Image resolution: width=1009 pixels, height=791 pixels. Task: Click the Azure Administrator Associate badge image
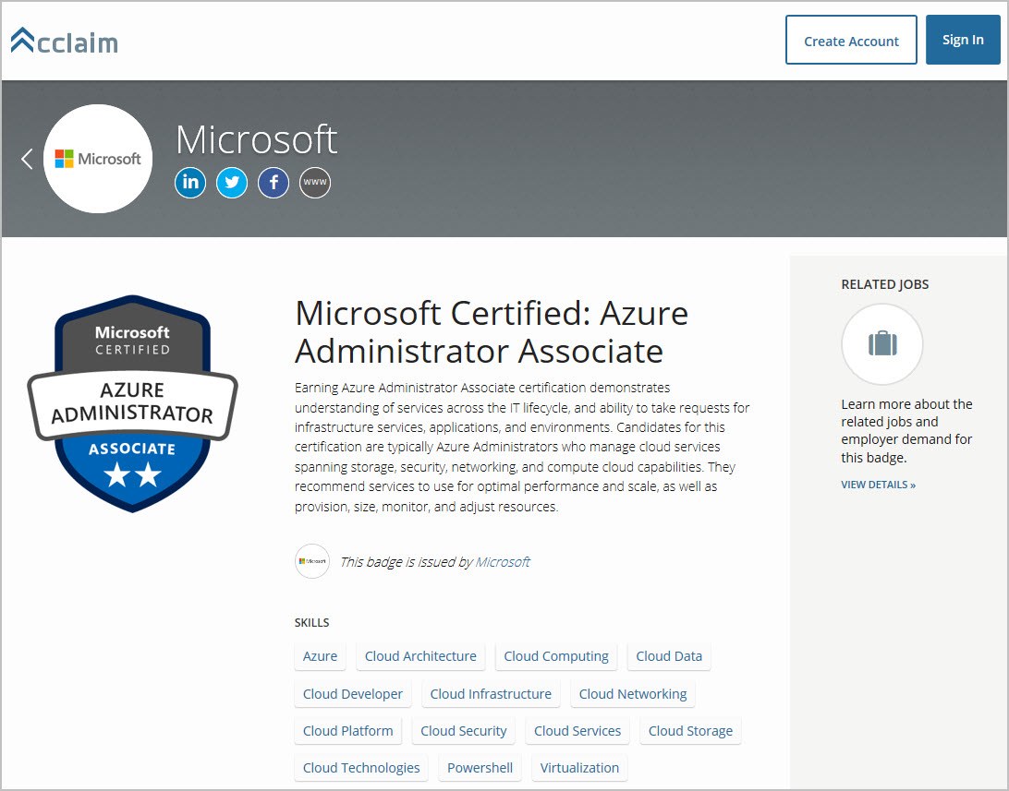point(132,403)
